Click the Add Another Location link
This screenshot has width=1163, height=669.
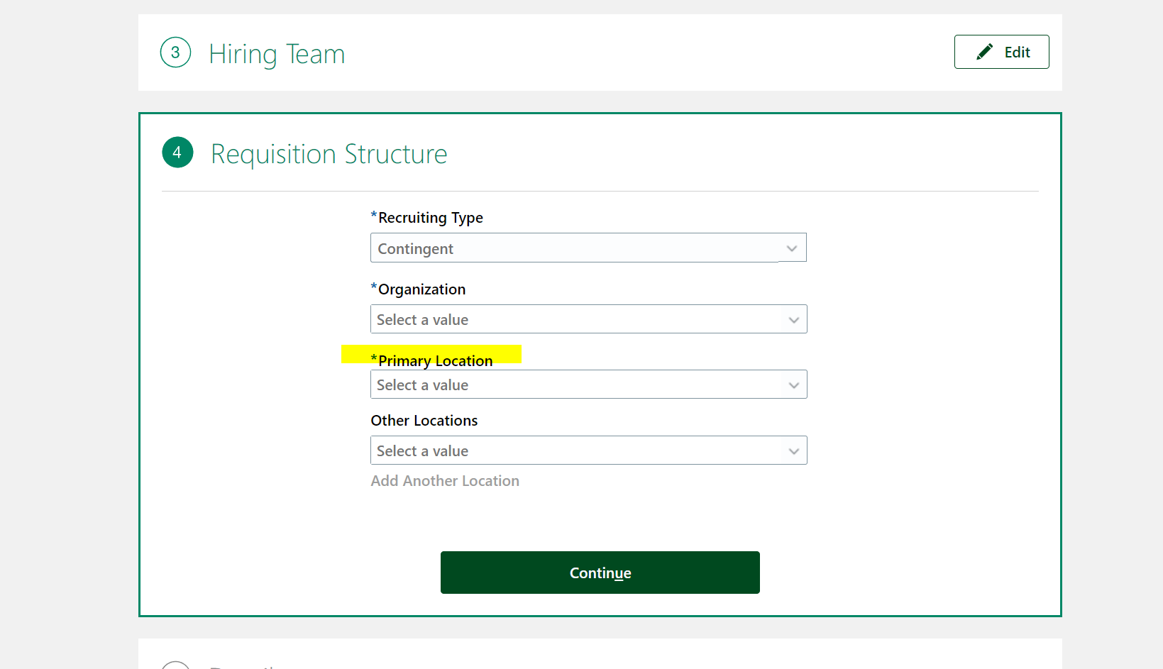click(445, 481)
